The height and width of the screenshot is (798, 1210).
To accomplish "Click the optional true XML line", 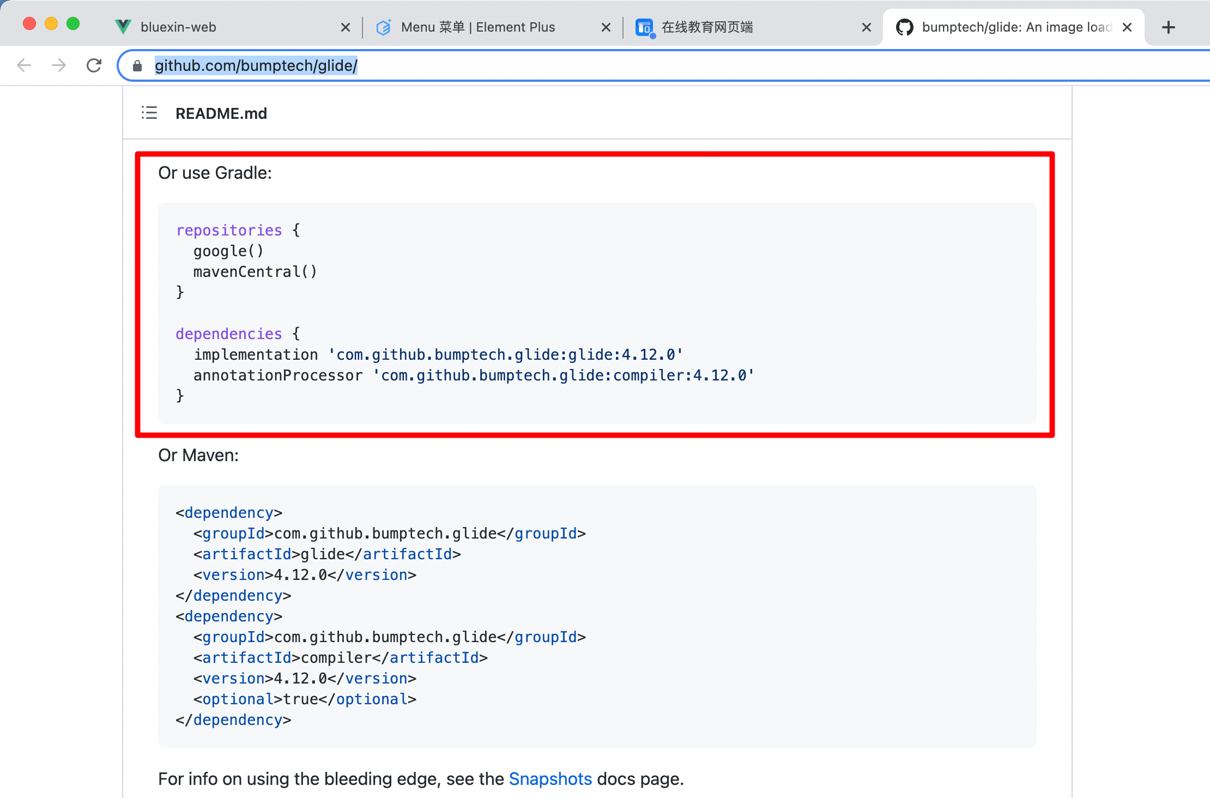I will [x=305, y=699].
